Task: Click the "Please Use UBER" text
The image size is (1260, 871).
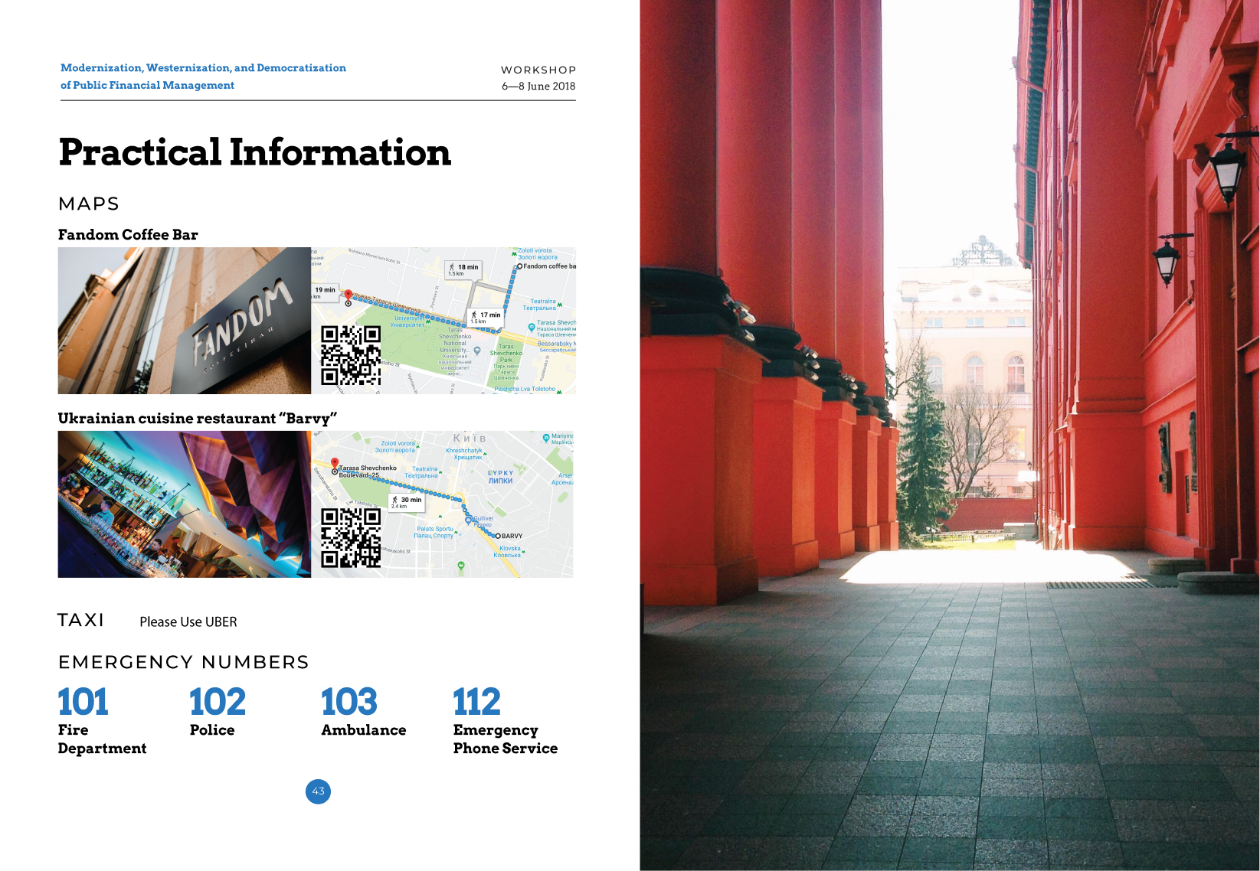Action: coord(188,621)
